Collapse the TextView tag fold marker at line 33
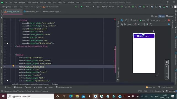The height and width of the screenshot is (99, 177). (x=11, y=55)
